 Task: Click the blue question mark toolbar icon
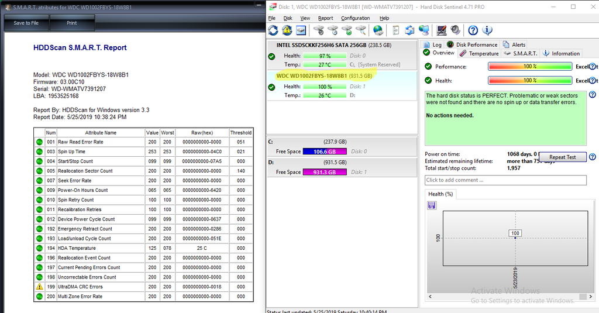coord(473,30)
